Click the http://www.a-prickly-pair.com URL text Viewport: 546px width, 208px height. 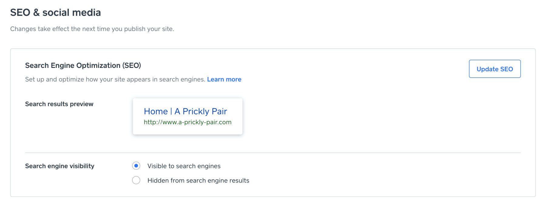(x=187, y=122)
